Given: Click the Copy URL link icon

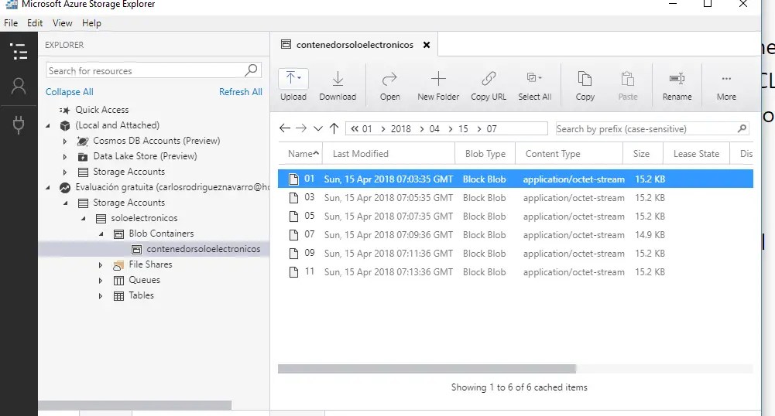Looking at the screenshot, I should click(489, 78).
